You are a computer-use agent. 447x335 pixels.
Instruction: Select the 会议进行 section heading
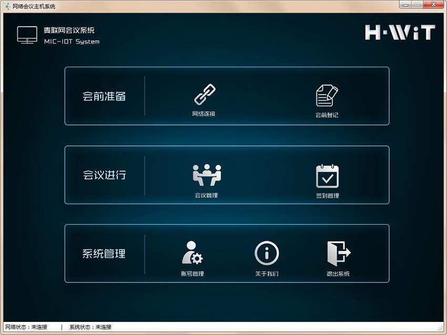tap(104, 175)
